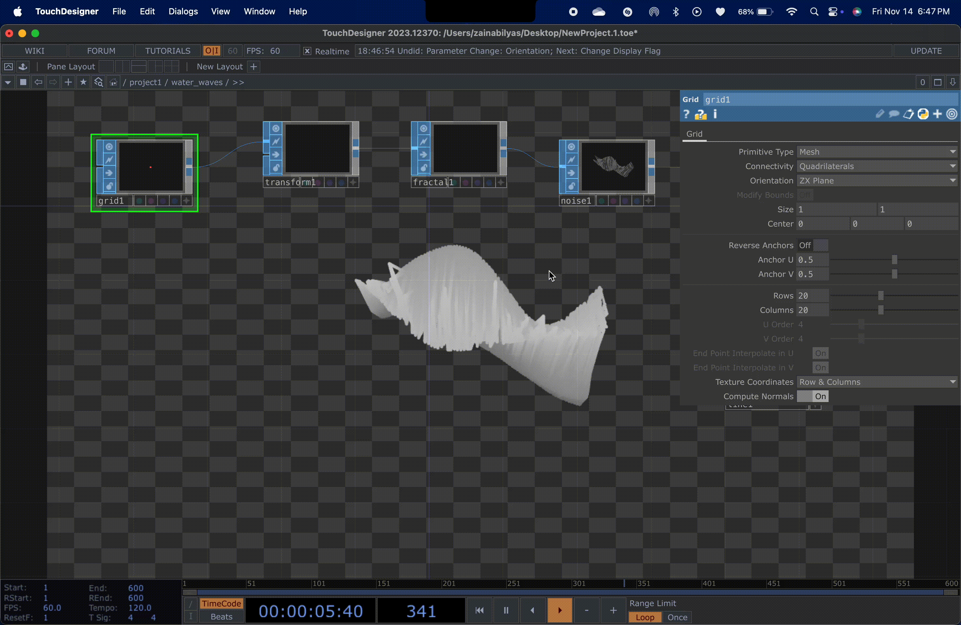Select the star bookmark icon in path bar
This screenshot has height=625, width=961.
83,82
